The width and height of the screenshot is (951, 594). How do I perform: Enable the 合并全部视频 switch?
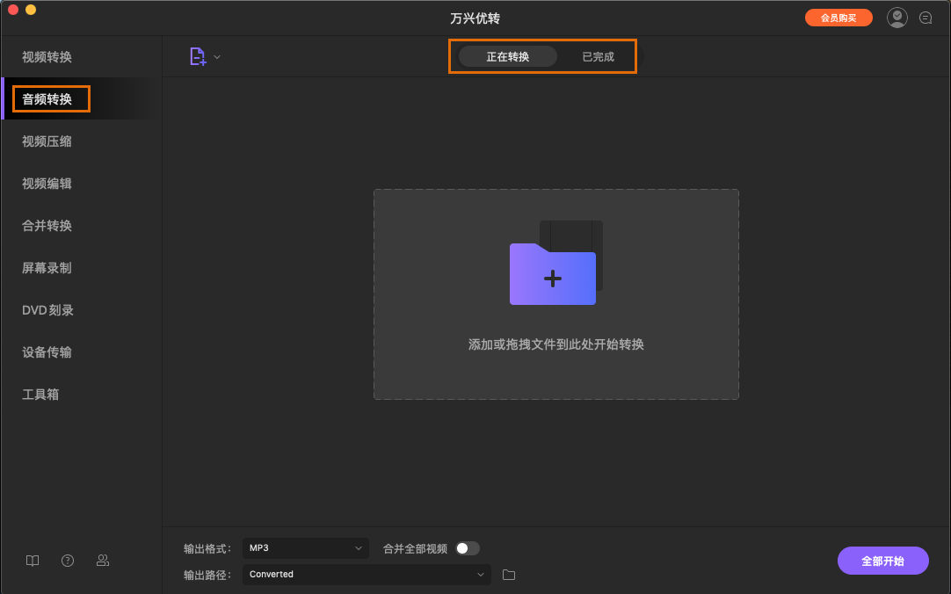point(468,547)
